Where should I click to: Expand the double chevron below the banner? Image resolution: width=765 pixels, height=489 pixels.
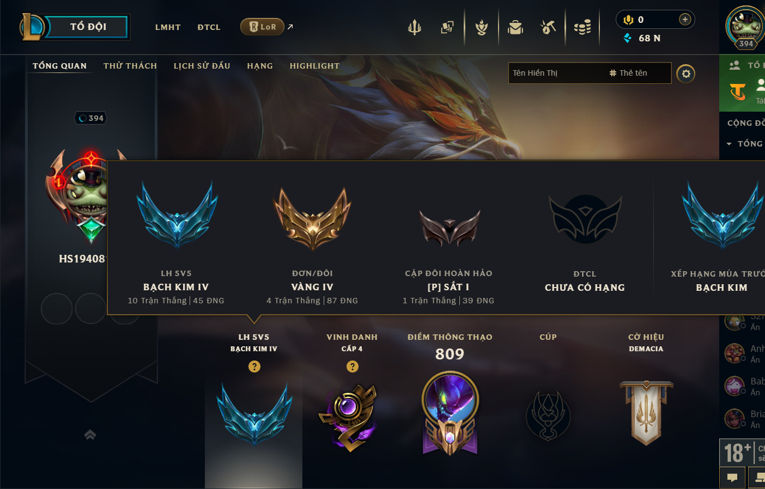pyautogui.click(x=90, y=435)
